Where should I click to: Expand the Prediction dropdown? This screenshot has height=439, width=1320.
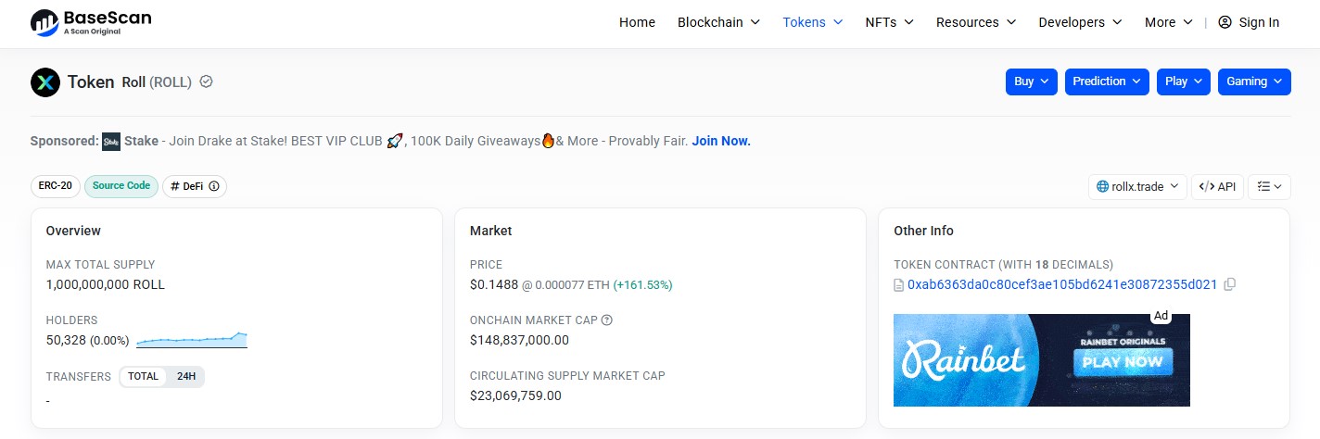(1107, 82)
